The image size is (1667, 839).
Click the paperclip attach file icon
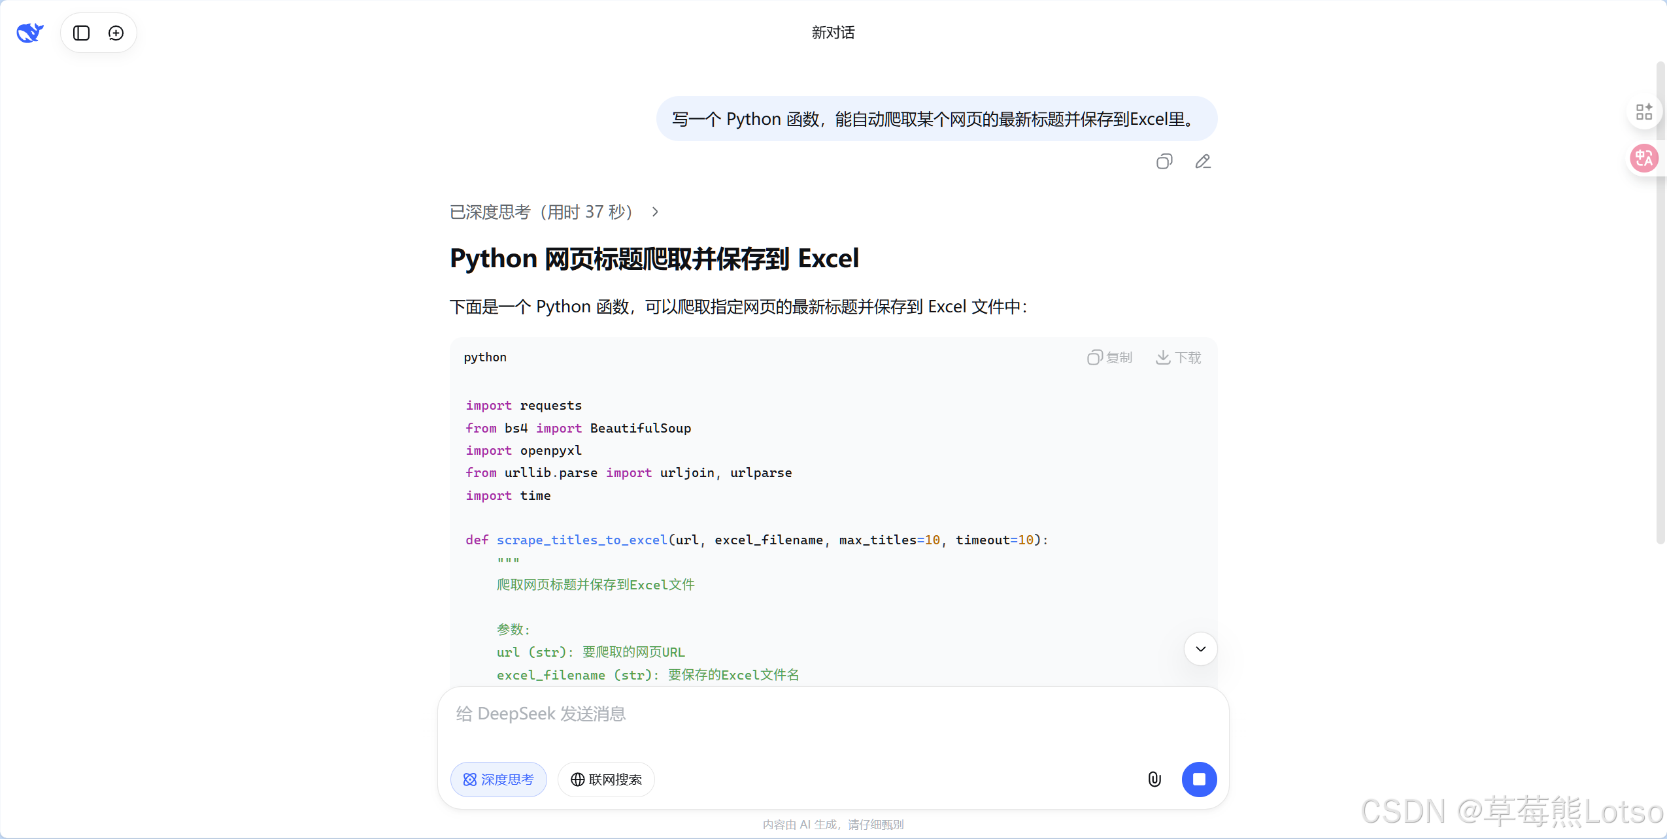tap(1154, 779)
